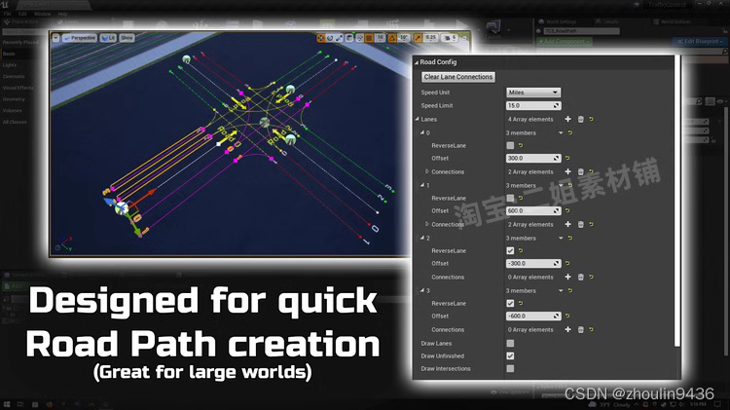
Task: Toggle rotation snapping in viewport toolbar
Action: pyautogui.click(x=392, y=38)
